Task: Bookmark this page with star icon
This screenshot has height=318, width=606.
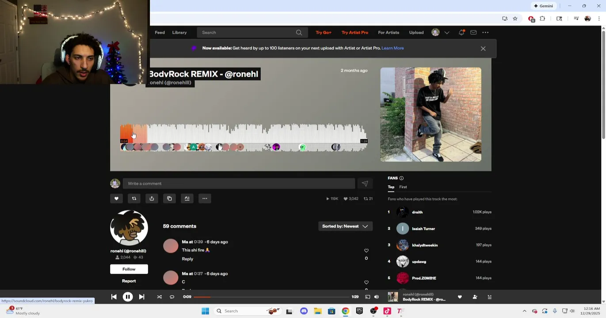Action: (x=515, y=19)
